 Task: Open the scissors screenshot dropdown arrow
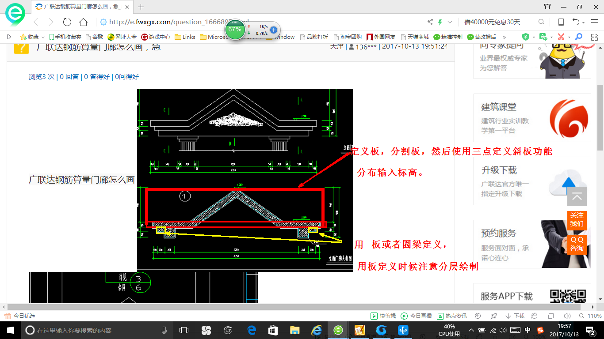[x=569, y=37]
